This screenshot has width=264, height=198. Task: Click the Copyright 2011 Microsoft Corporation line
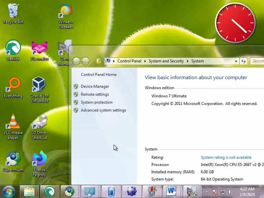pos(204,104)
